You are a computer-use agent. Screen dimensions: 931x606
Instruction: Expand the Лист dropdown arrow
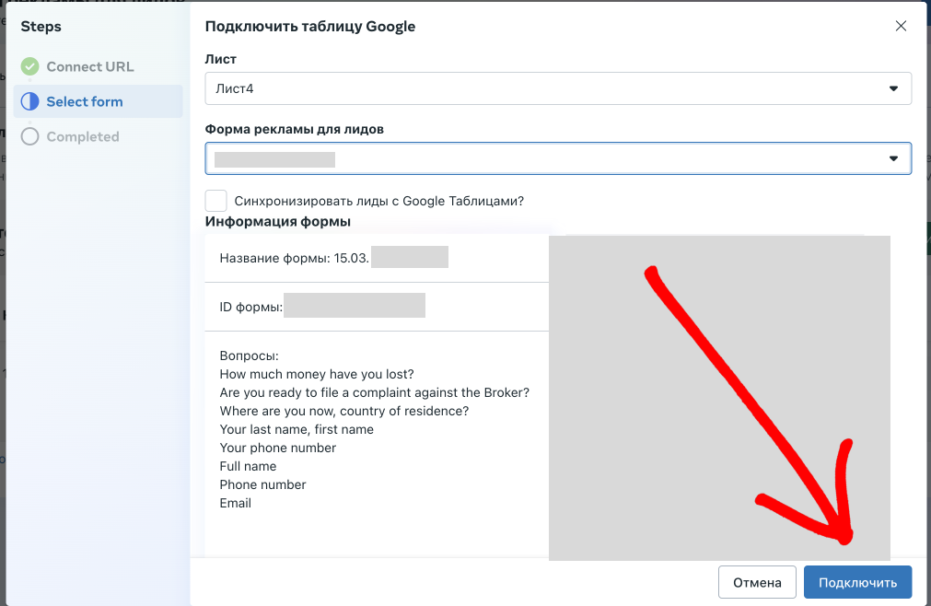coord(893,88)
